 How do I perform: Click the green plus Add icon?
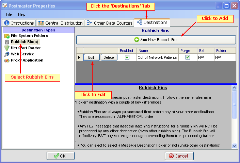click(137, 40)
